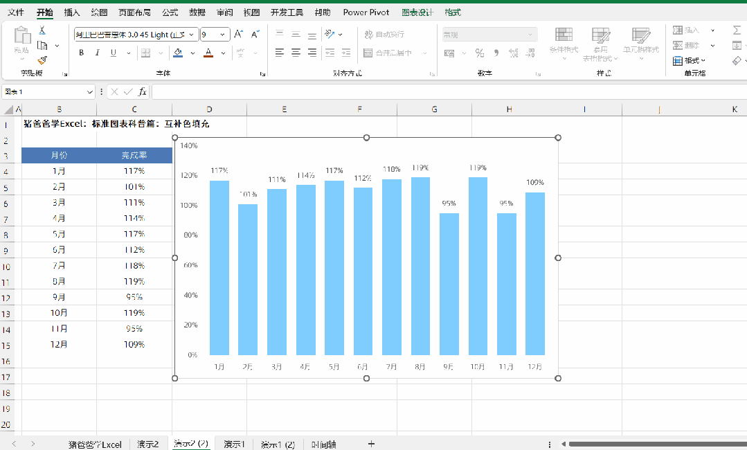Open the font size dropdown
Screen dimensions: 747x450
click(x=222, y=35)
